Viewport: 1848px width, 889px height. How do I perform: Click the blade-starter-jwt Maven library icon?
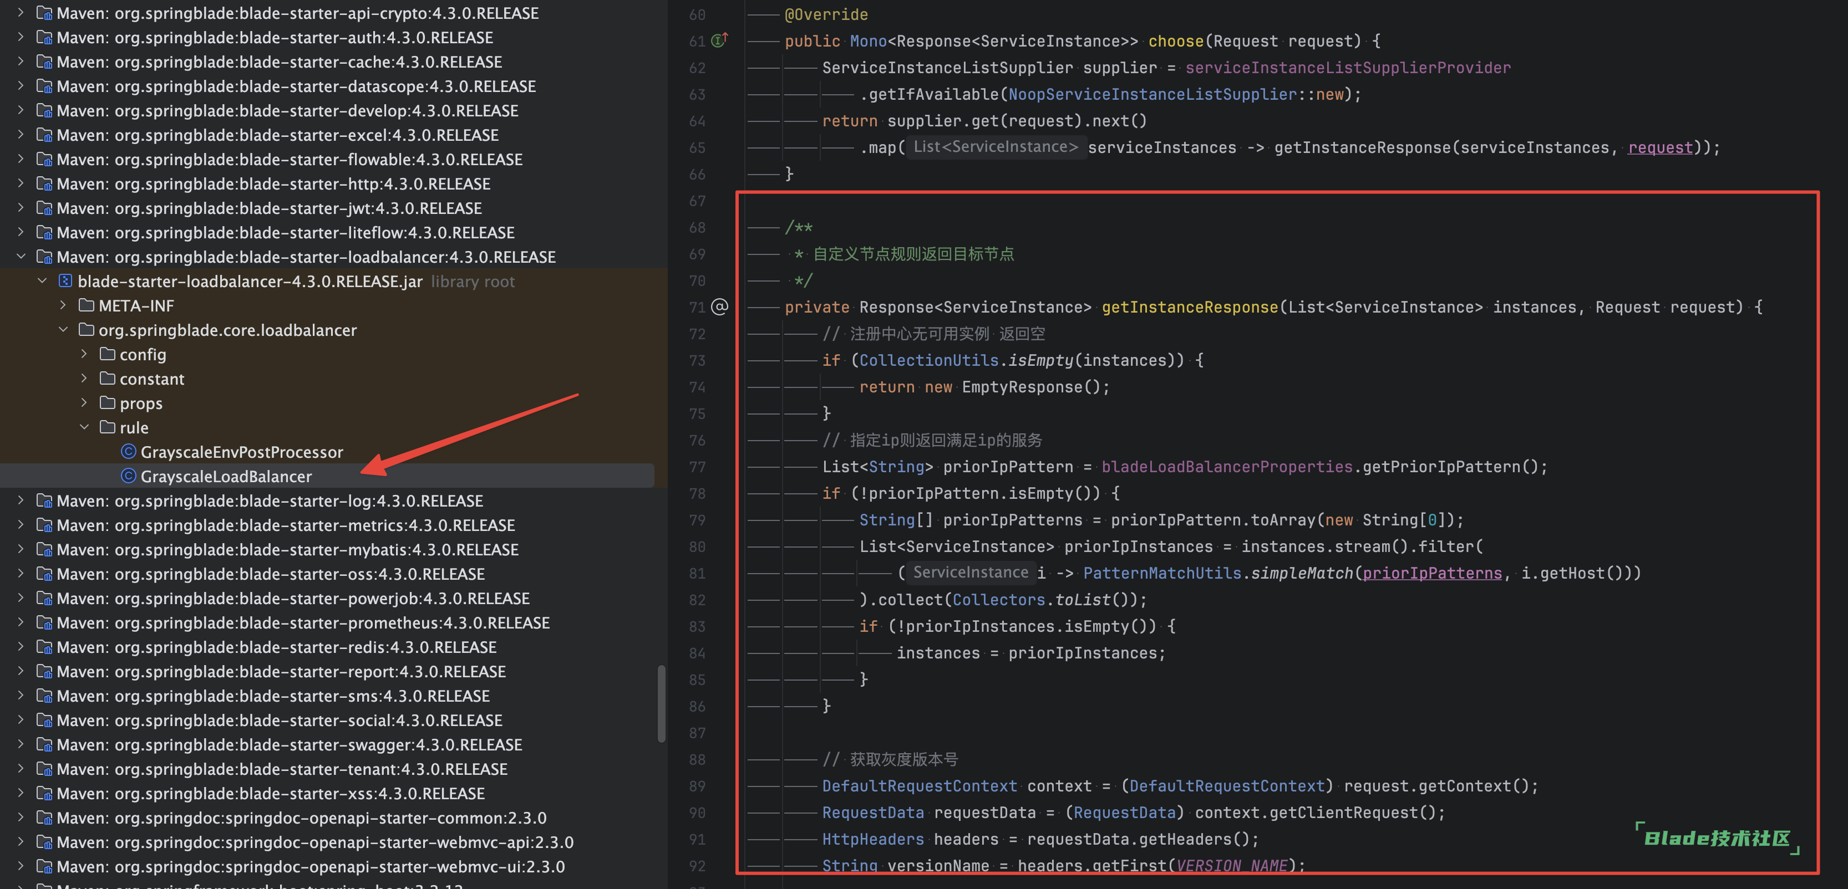point(44,208)
